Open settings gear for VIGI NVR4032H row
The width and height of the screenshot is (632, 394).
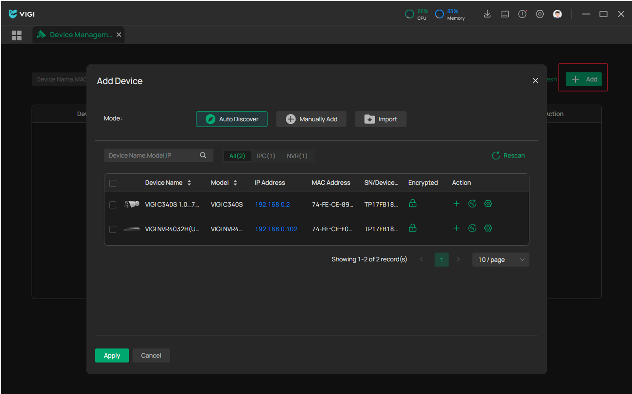tap(488, 228)
